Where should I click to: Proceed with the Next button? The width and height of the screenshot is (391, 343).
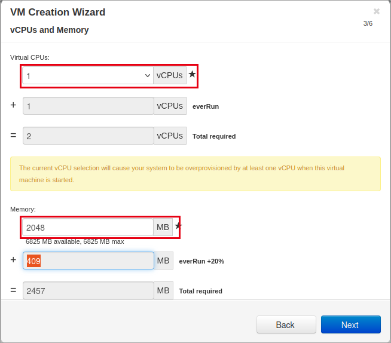pyautogui.click(x=350, y=324)
